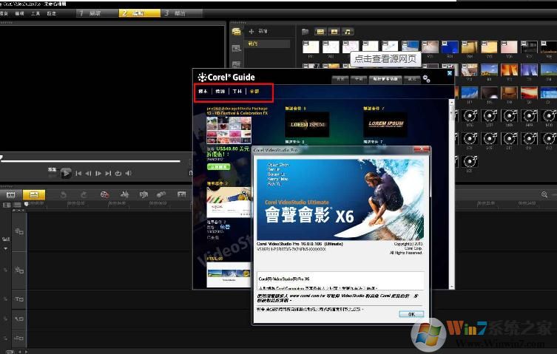The height and width of the screenshot is (354, 557).
Task: Switch to the yellow Timeline view button
Action: tap(33, 194)
